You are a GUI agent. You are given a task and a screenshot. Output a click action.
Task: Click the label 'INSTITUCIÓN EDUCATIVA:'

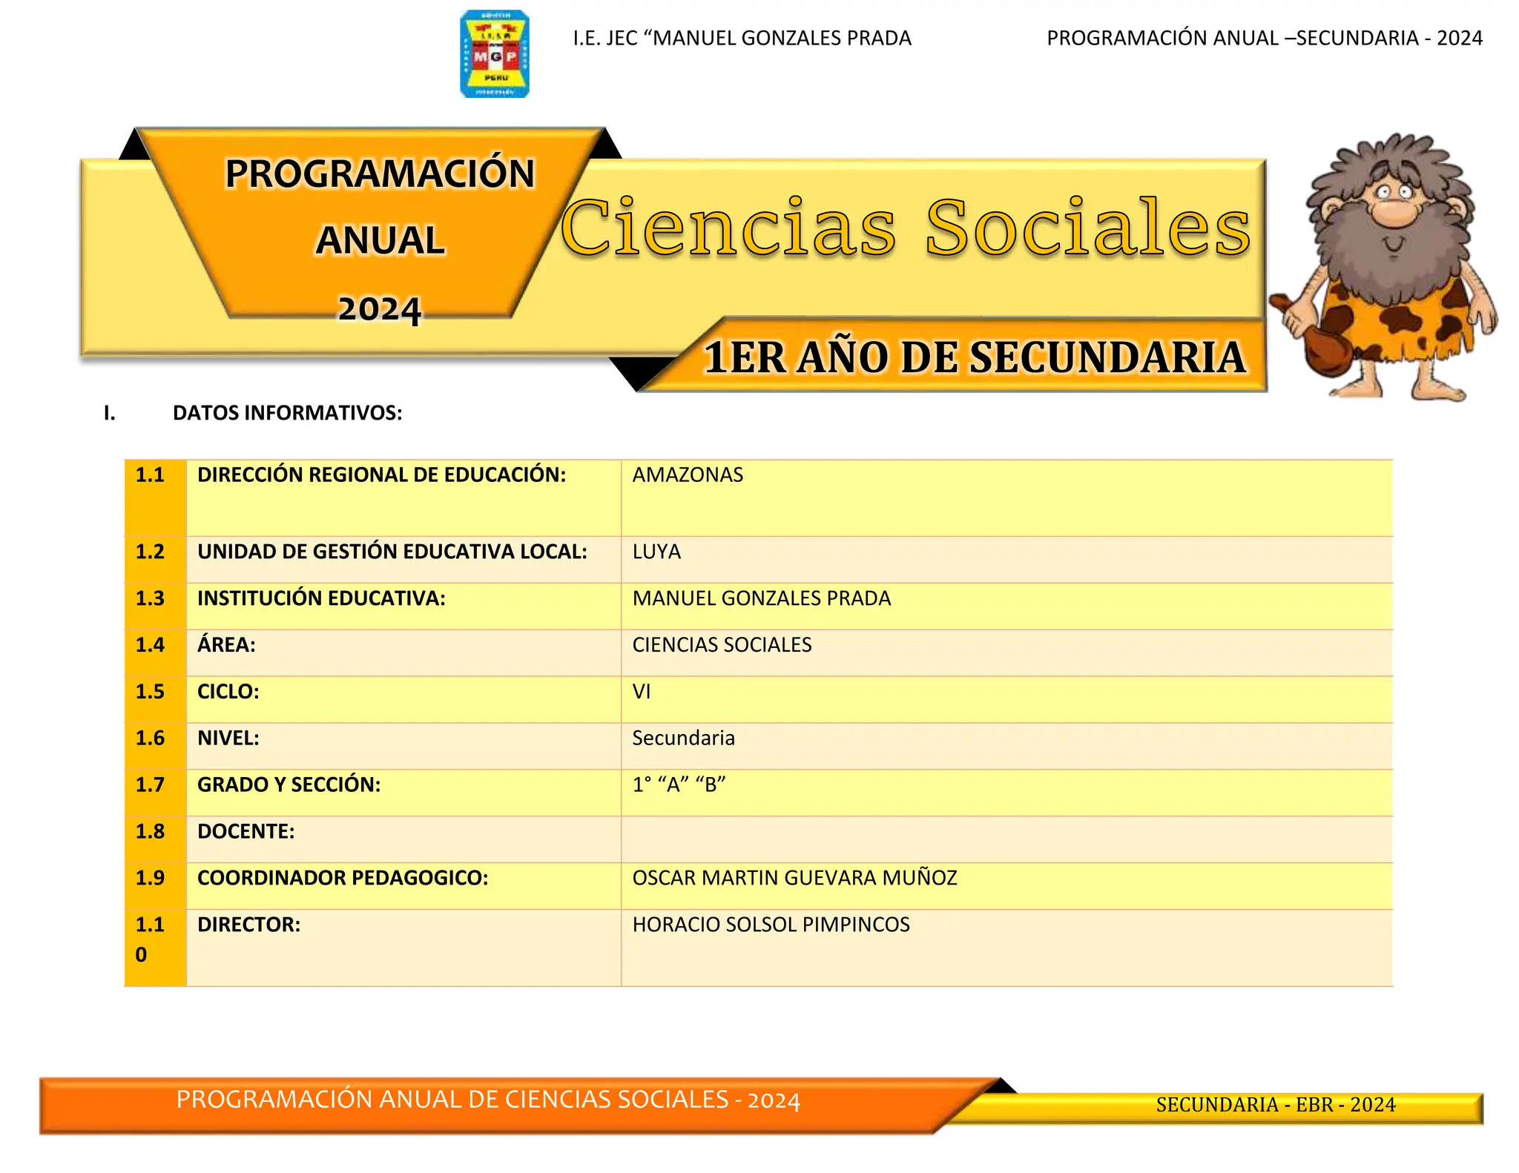tap(321, 598)
